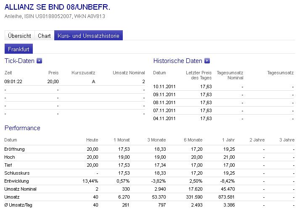Open the Tick-Daten heading link

(x=19, y=61)
